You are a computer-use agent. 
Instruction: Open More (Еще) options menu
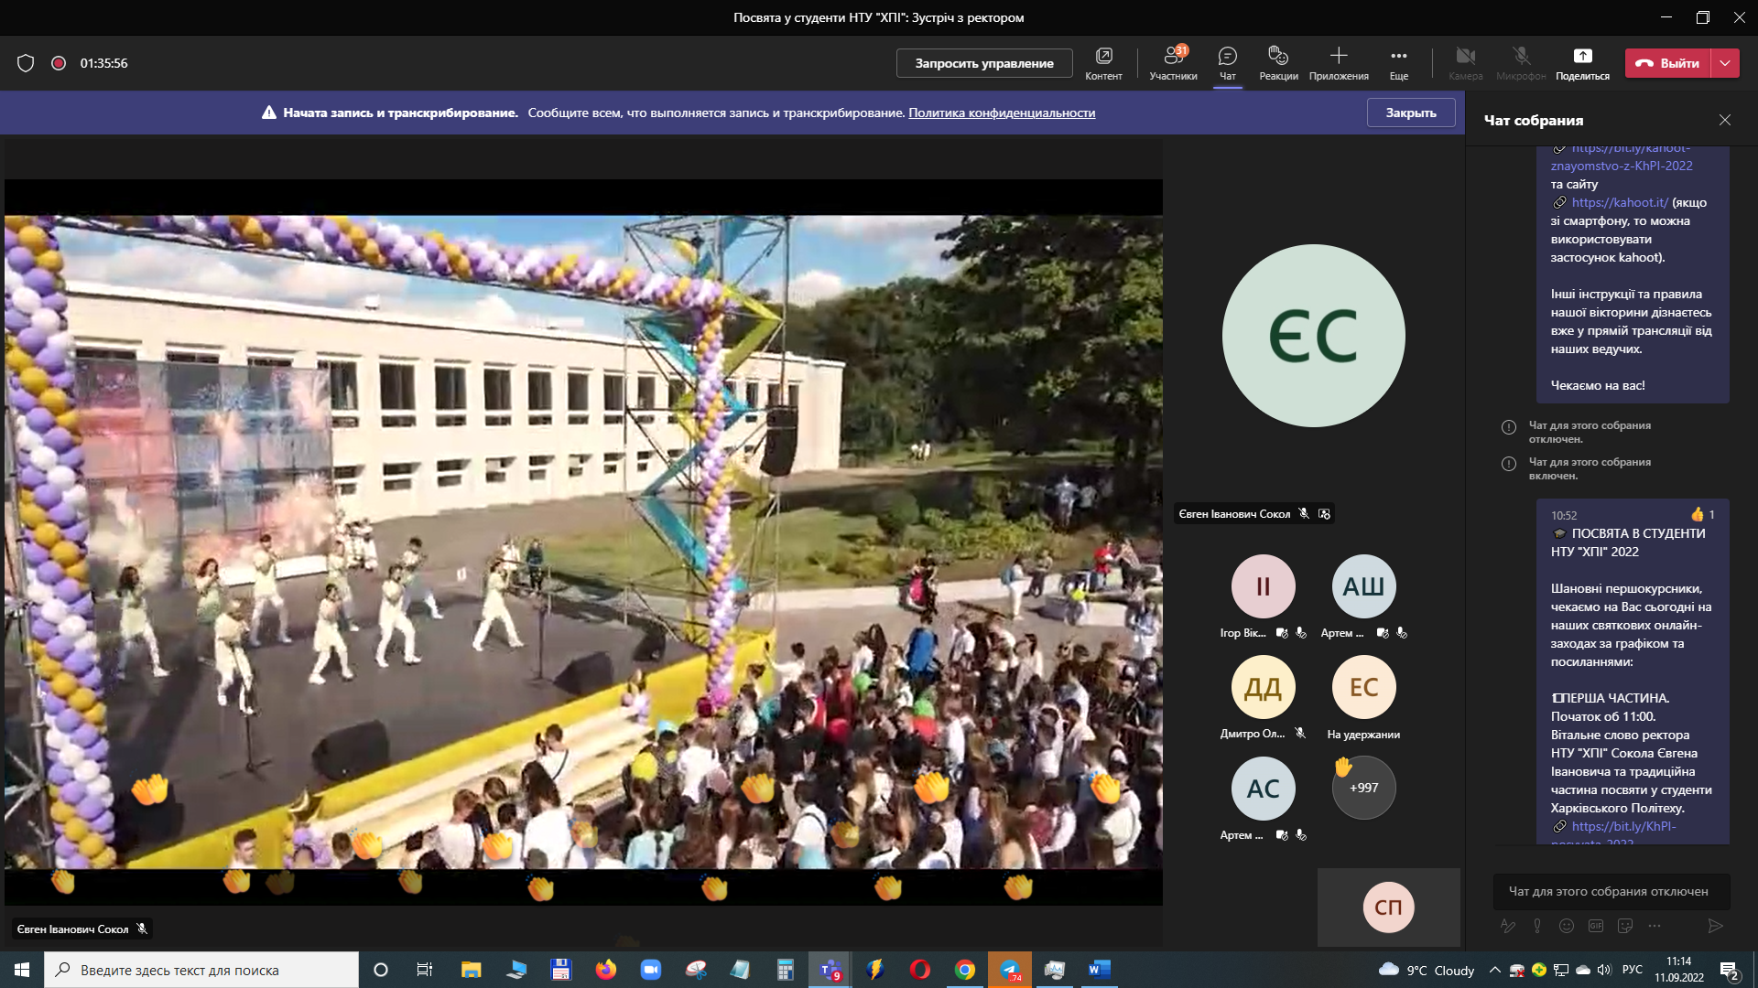pos(1398,57)
